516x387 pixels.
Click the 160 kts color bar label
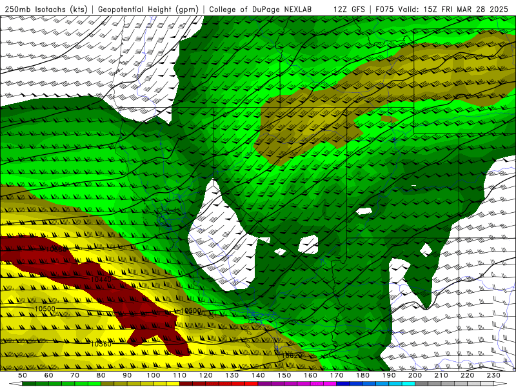tap(310, 375)
